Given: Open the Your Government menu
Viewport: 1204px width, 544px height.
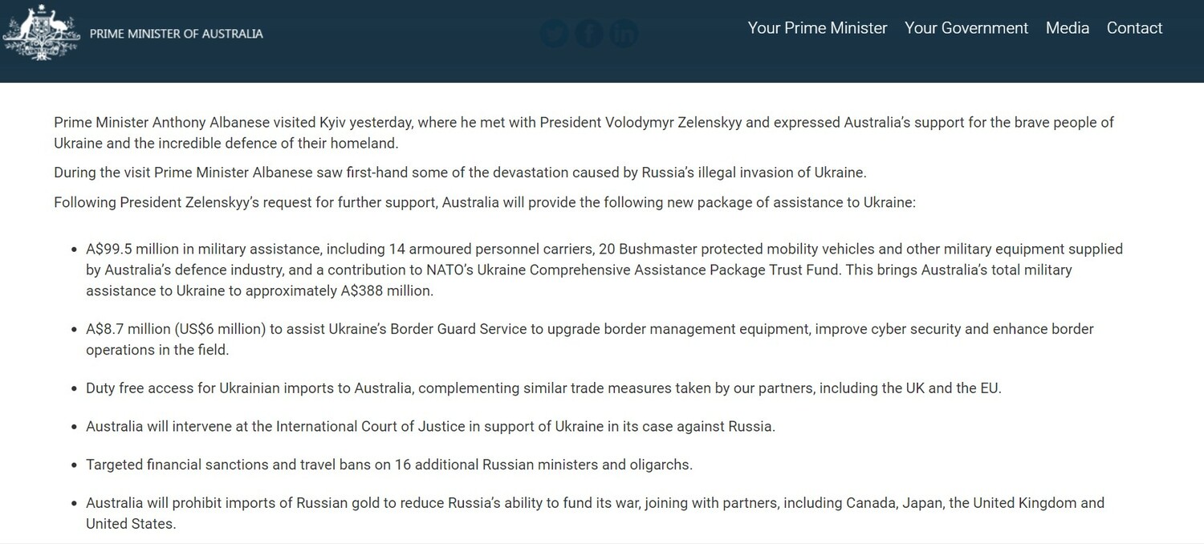Looking at the screenshot, I should tap(966, 28).
